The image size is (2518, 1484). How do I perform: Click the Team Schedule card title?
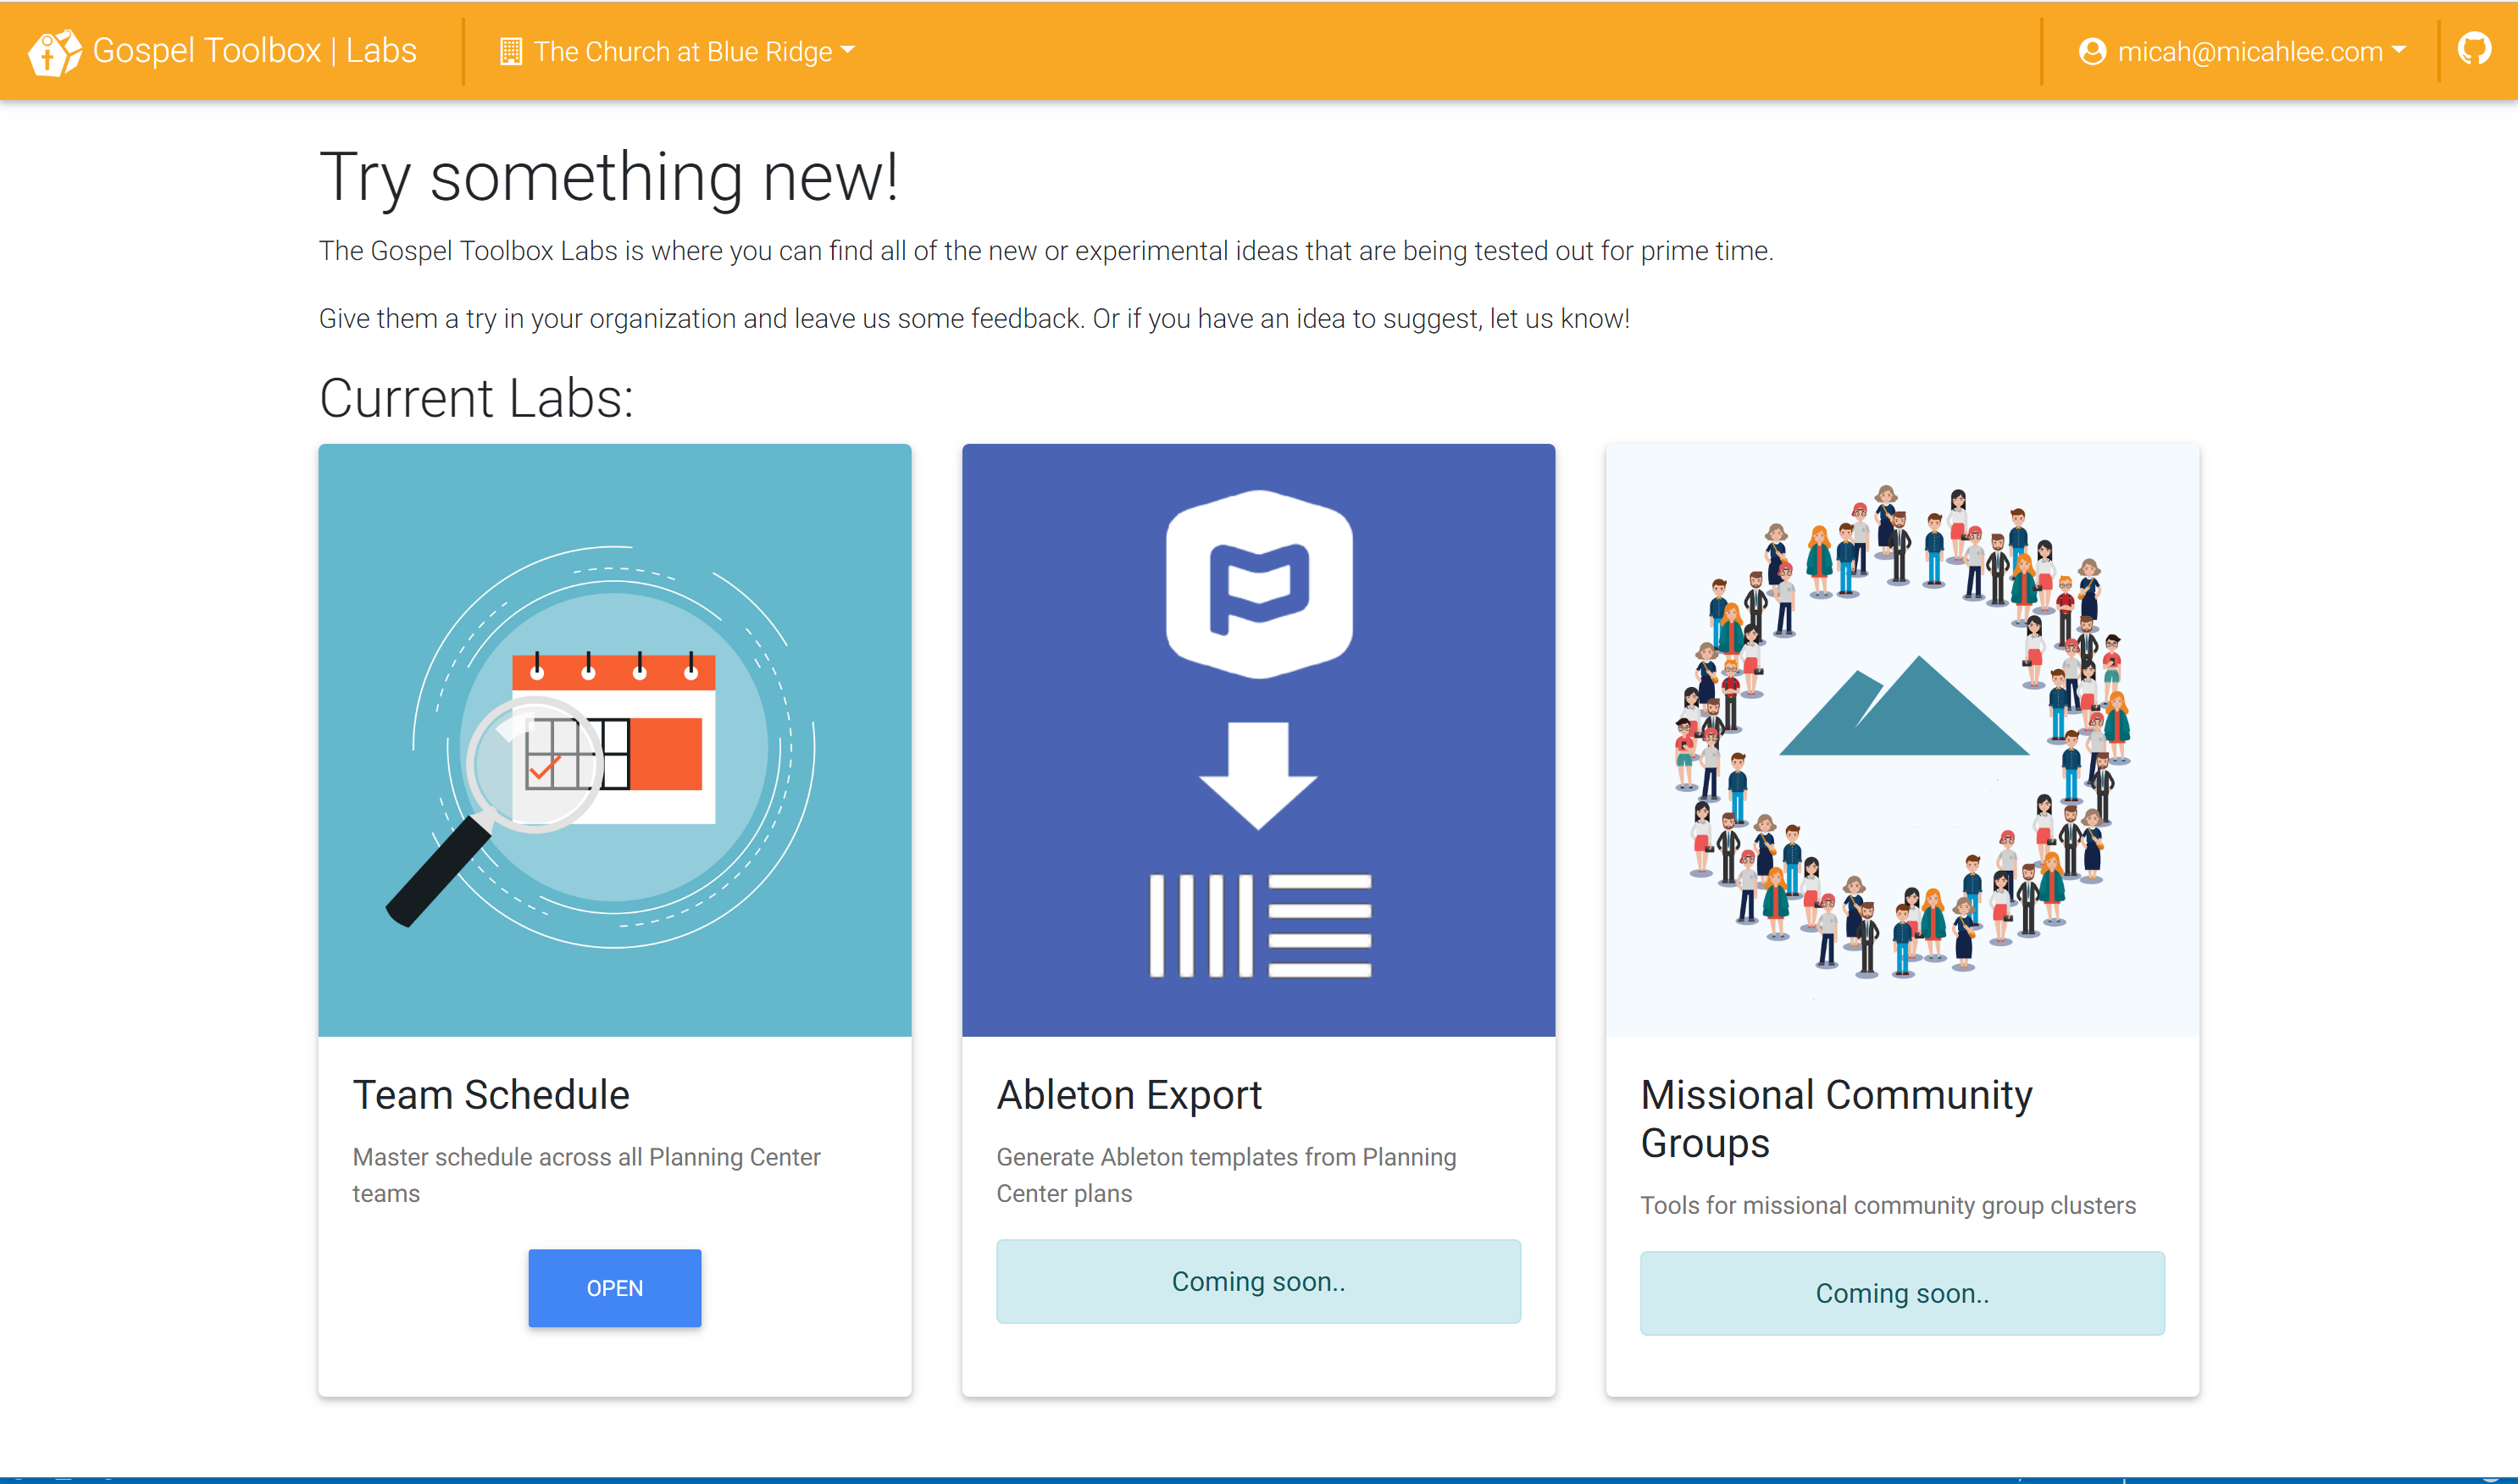[491, 1095]
